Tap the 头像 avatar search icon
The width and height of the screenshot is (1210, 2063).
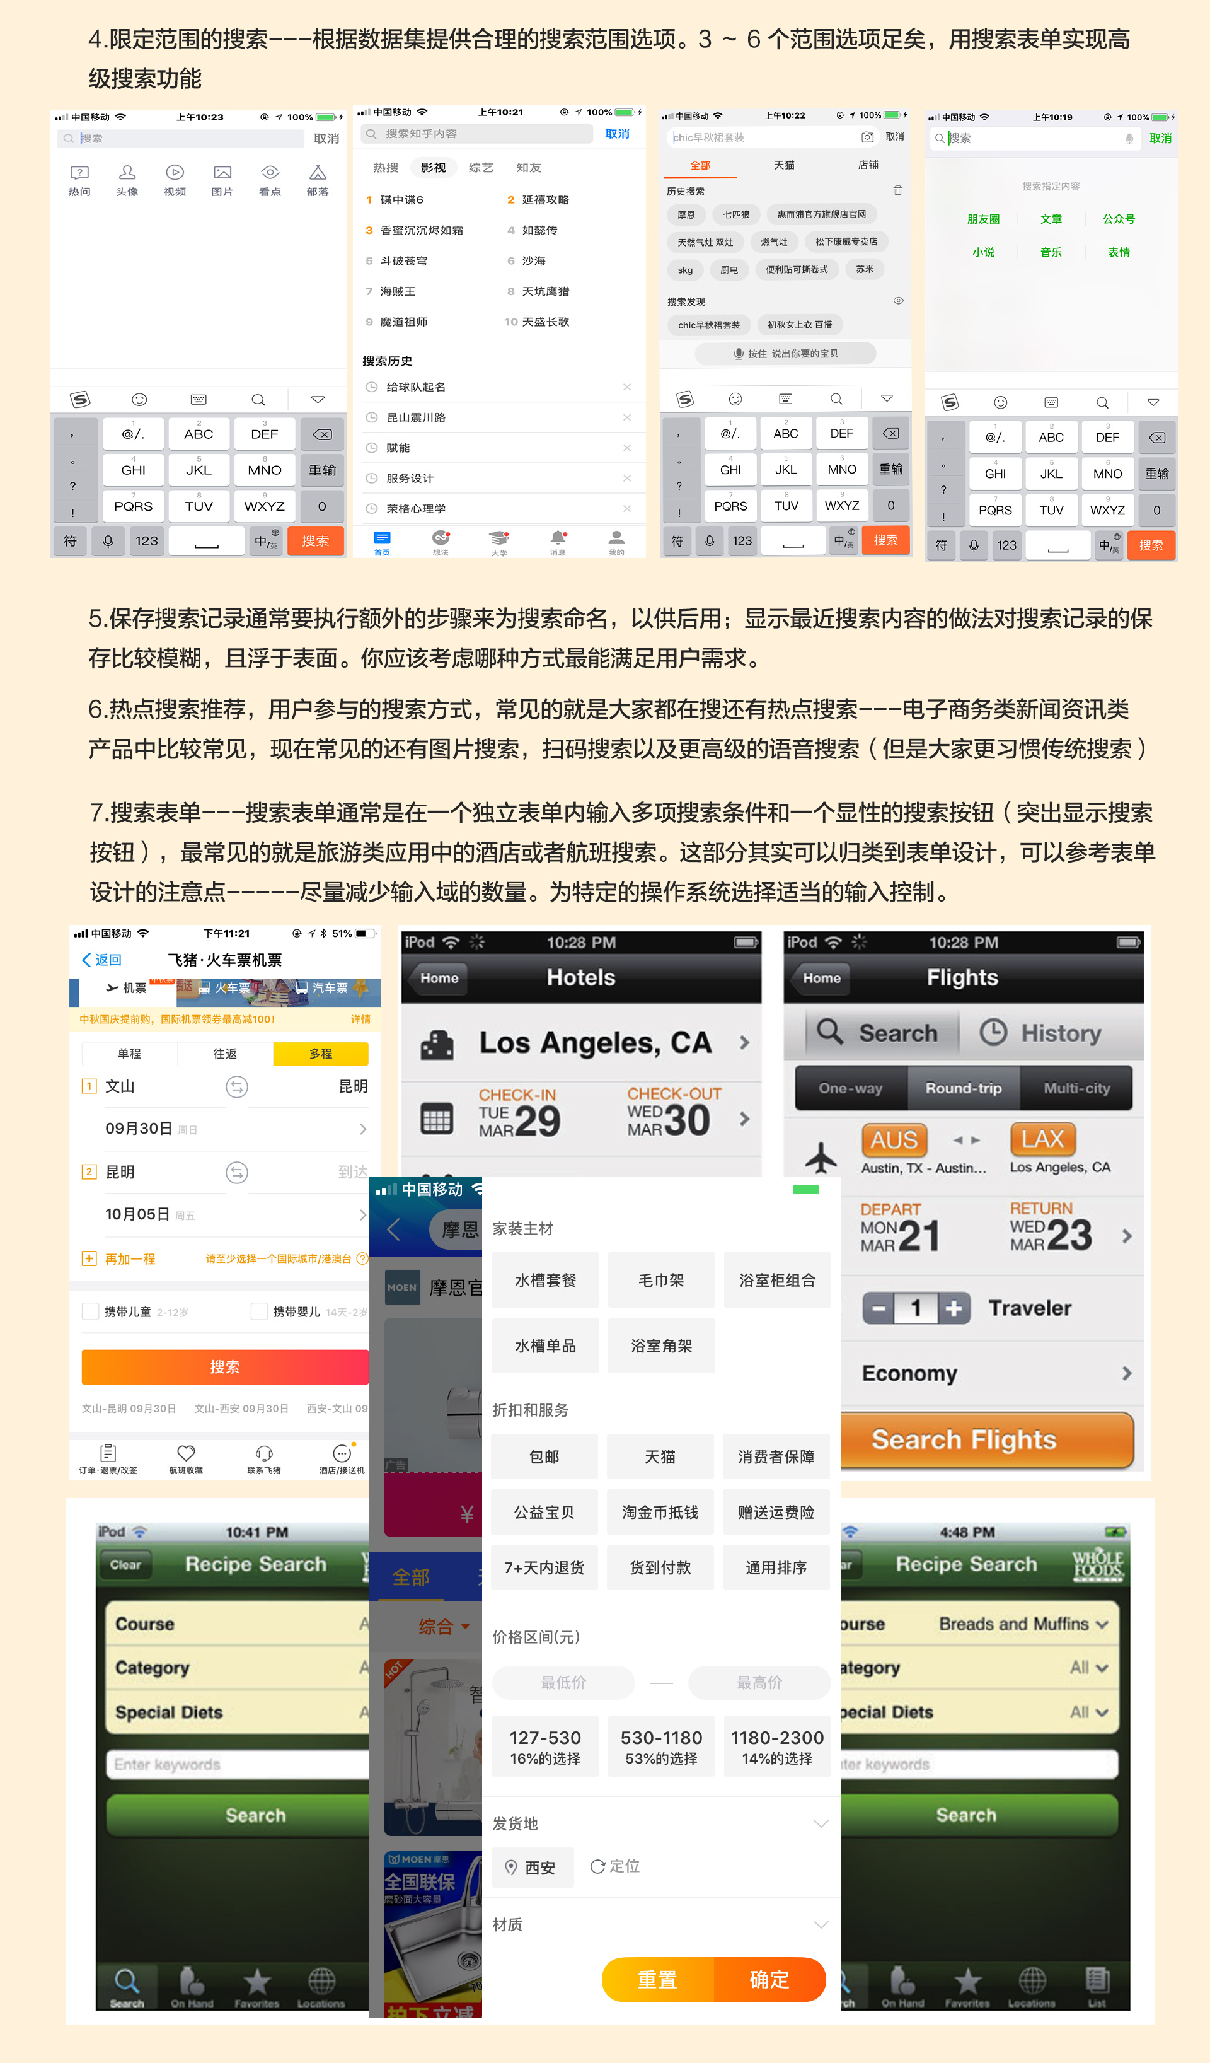[x=127, y=173]
